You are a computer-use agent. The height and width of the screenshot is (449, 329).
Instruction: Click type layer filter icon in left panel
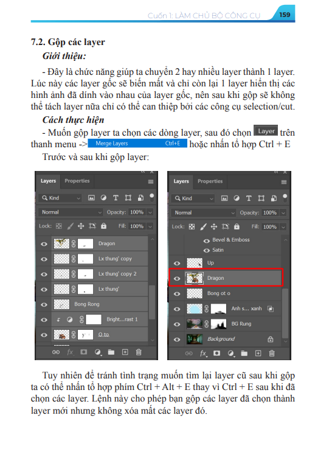tap(116, 198)
